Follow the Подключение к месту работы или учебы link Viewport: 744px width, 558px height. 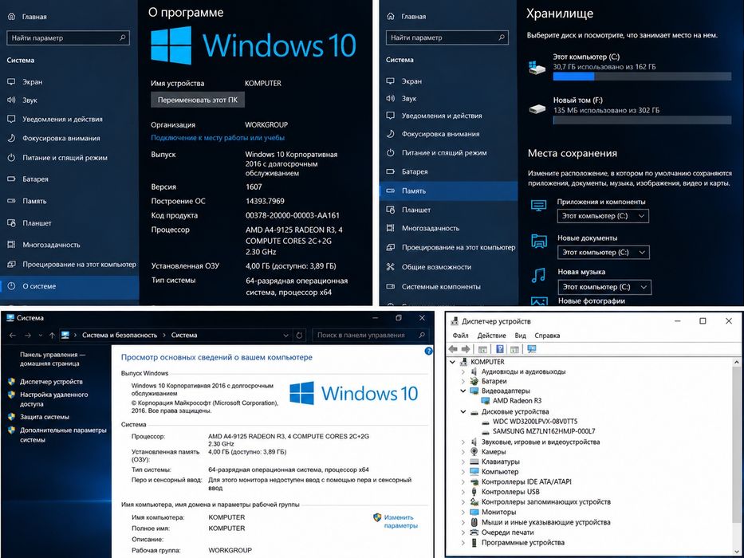pyautogui.click(x=218, y=138)
